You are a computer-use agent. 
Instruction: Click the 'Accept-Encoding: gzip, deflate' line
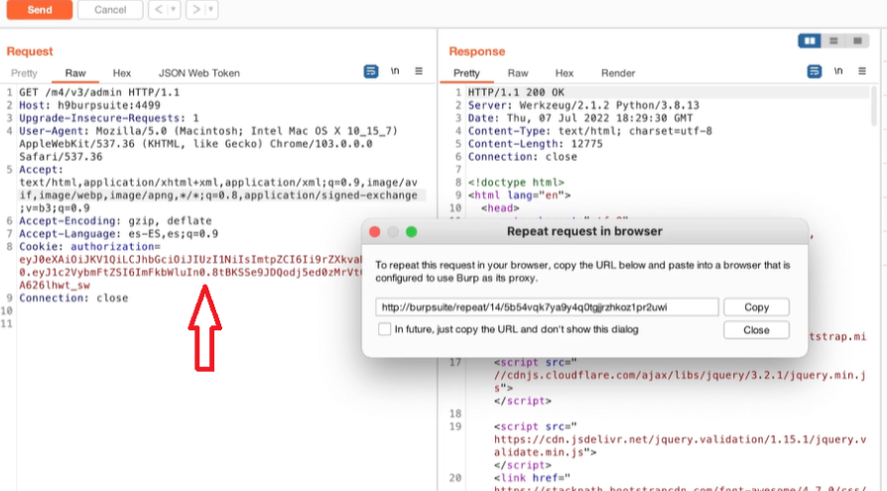click(115, 220)
